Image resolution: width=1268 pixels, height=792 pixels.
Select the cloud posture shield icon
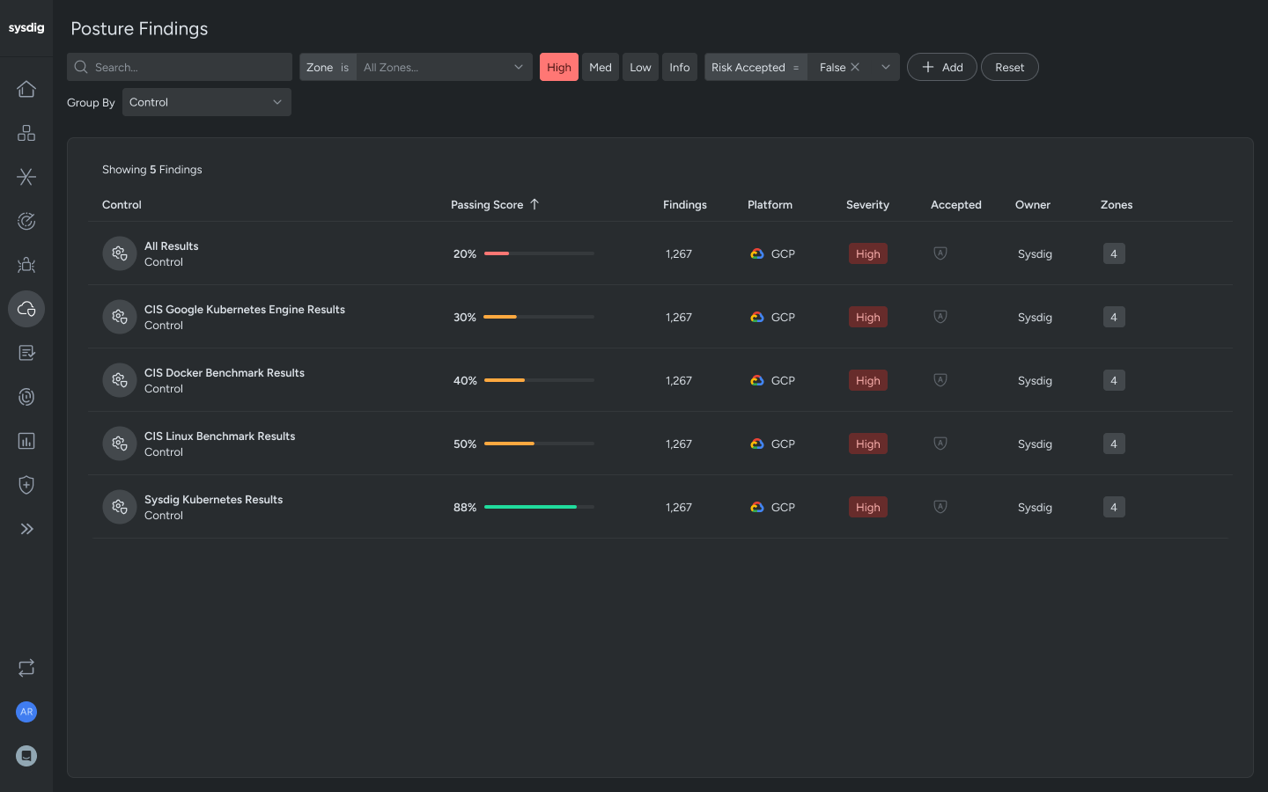click(x=26, y=309)
